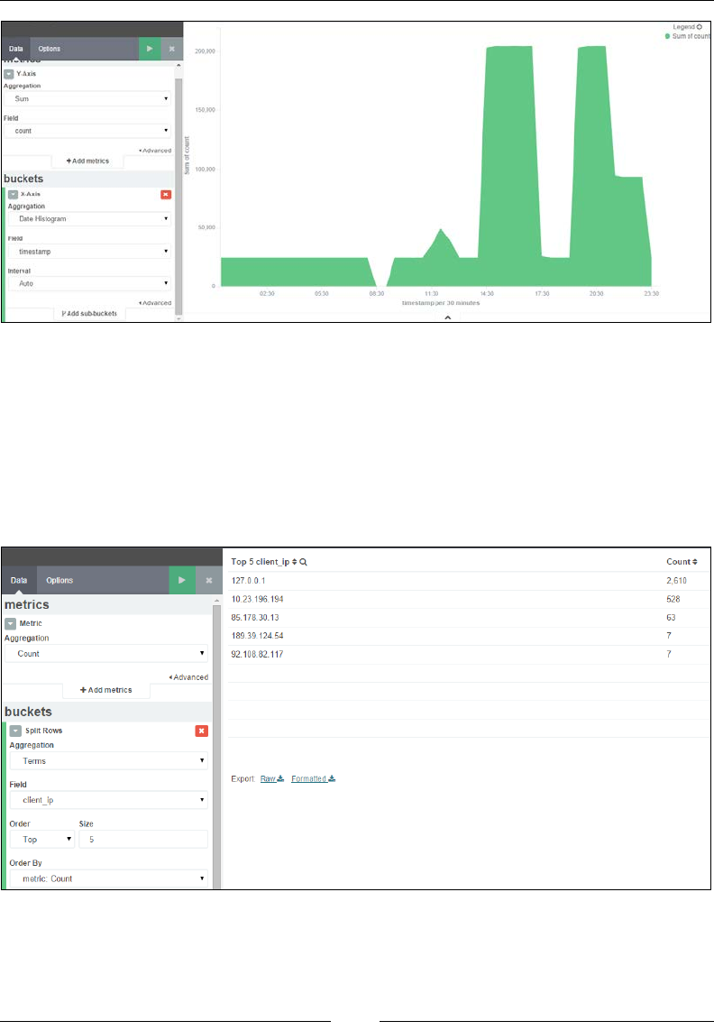This screenshot has width=714, height=1030.
Task: Expand Advanced under the count field
Action: click(155, 151)
